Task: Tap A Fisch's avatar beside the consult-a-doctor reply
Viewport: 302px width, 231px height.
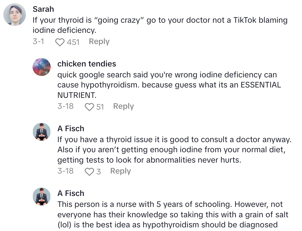Action: pyautogui.click(x=42, y=132)
